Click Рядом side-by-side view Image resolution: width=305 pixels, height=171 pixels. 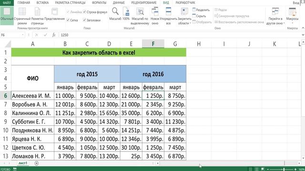pyautogui.click(x=221, y=10)
